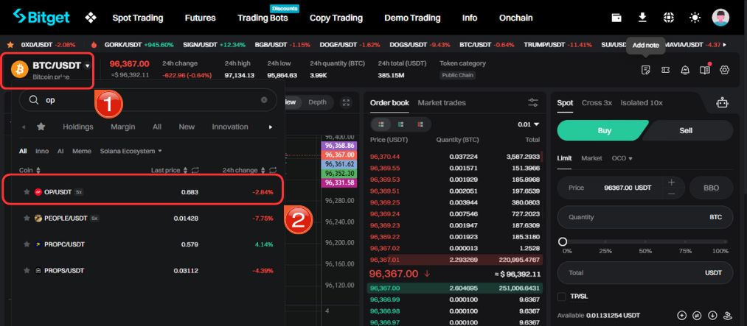The height and width of the screenshot is (326, 747).
Task: Clear the search field text
Action: [x=264, y=100]
